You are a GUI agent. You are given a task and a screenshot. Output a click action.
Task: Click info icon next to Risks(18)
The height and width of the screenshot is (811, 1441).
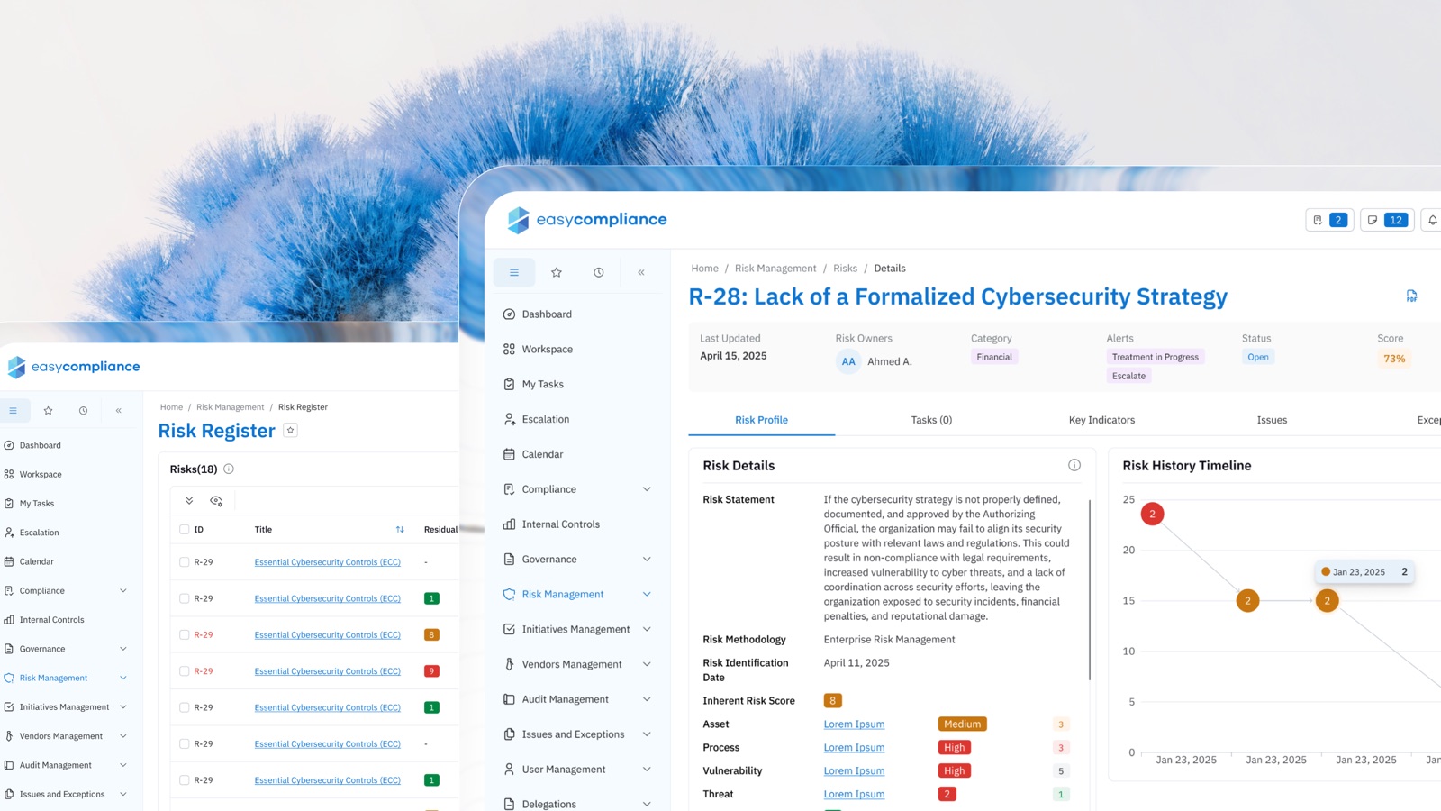click(229, 469)
